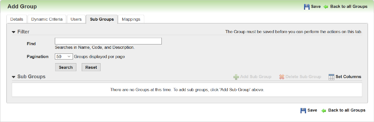Click the green back arrow icon at top

pos(326,7)
